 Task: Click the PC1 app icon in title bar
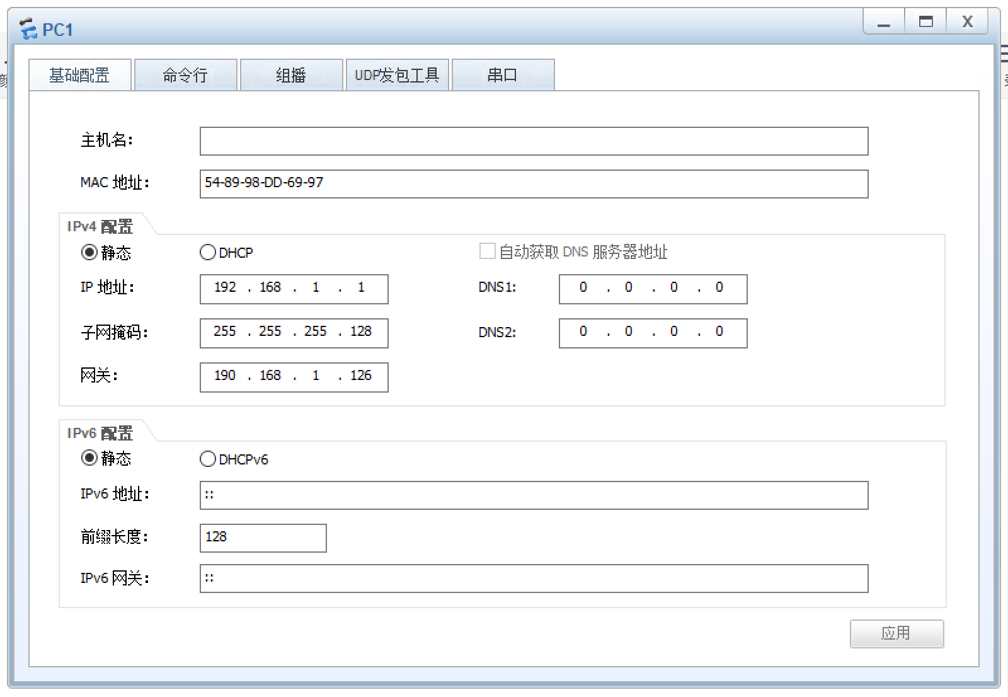tap(28, 28)
